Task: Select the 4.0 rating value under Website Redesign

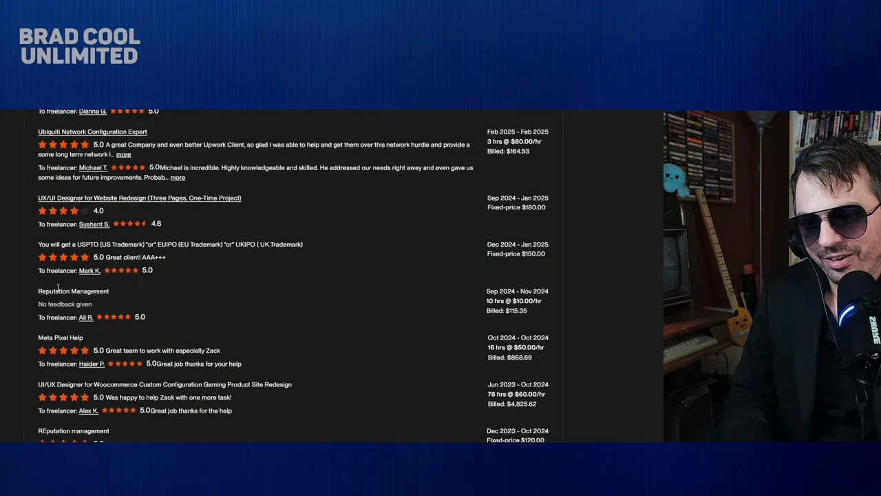Action: 98,211
